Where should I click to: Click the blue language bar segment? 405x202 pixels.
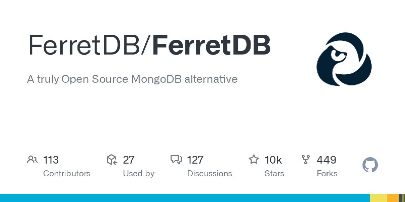pos(185,198)
